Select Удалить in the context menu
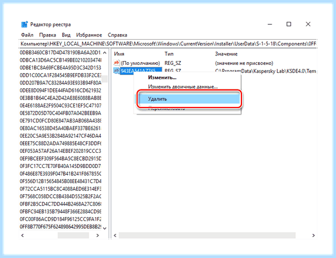336x258 pixels. 189,99
